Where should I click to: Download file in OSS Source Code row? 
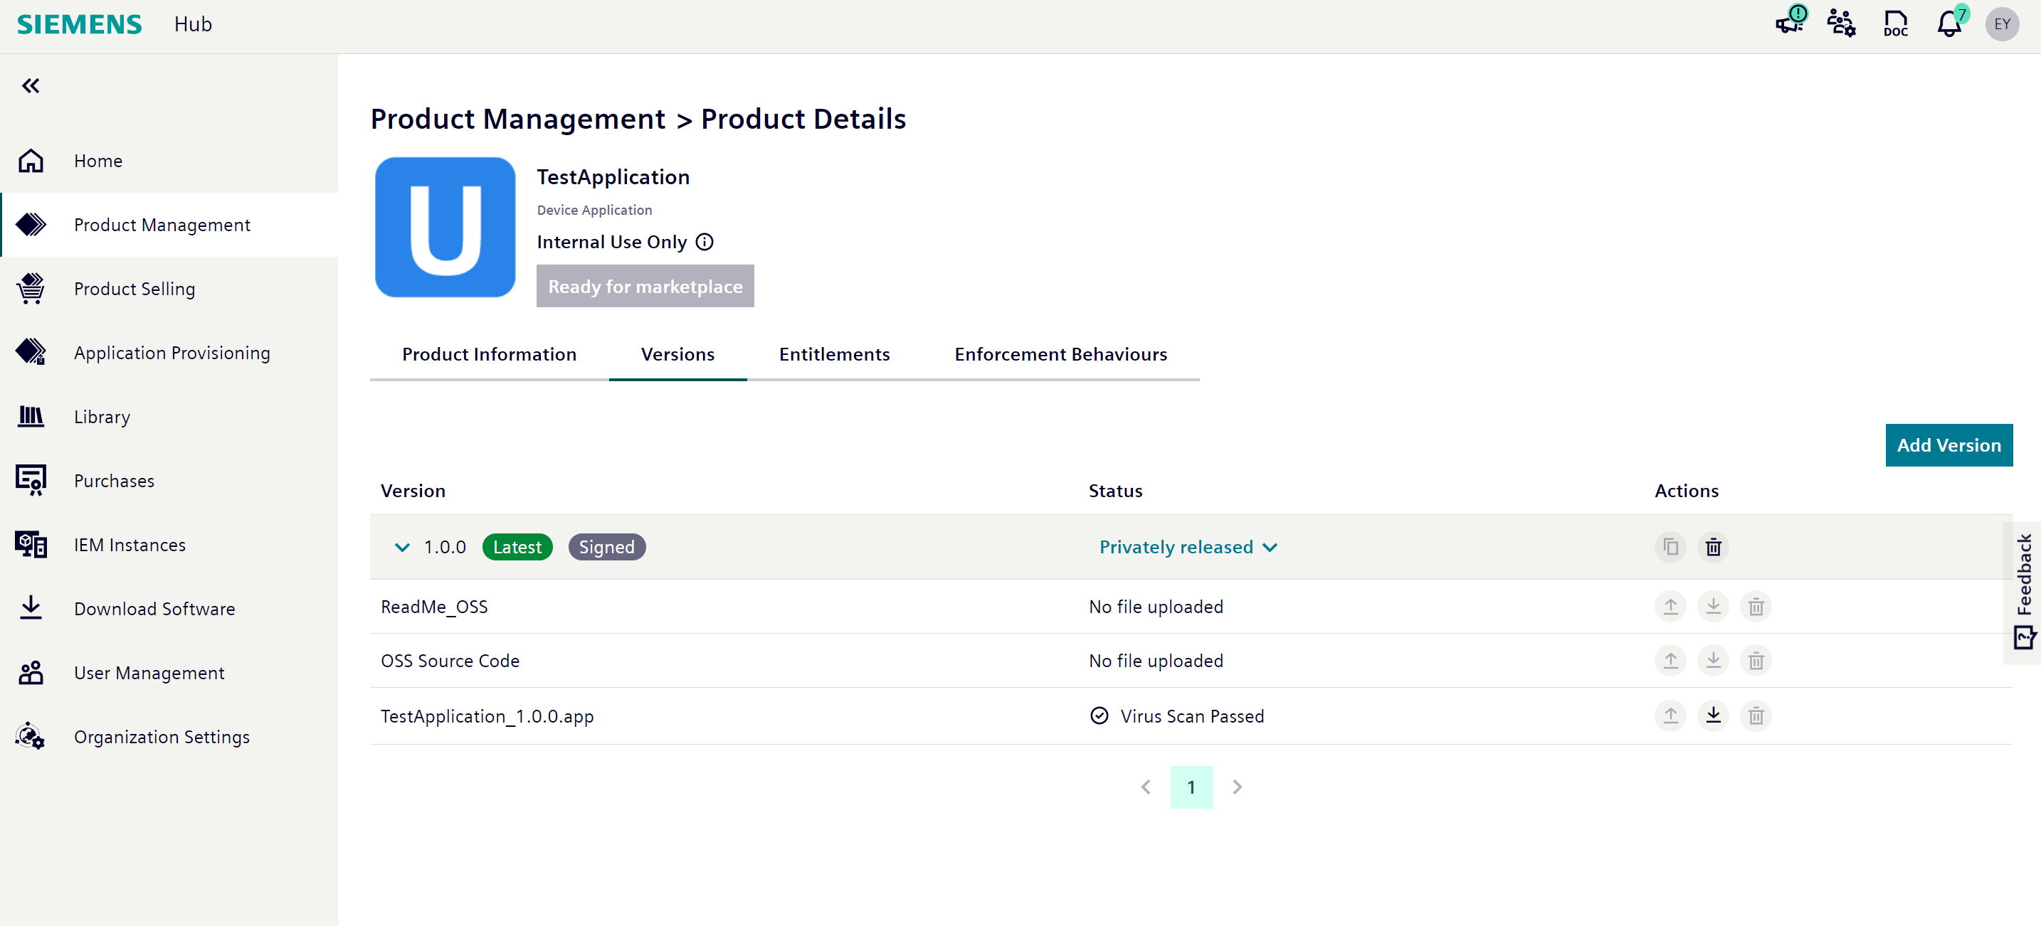[1713, 660]
